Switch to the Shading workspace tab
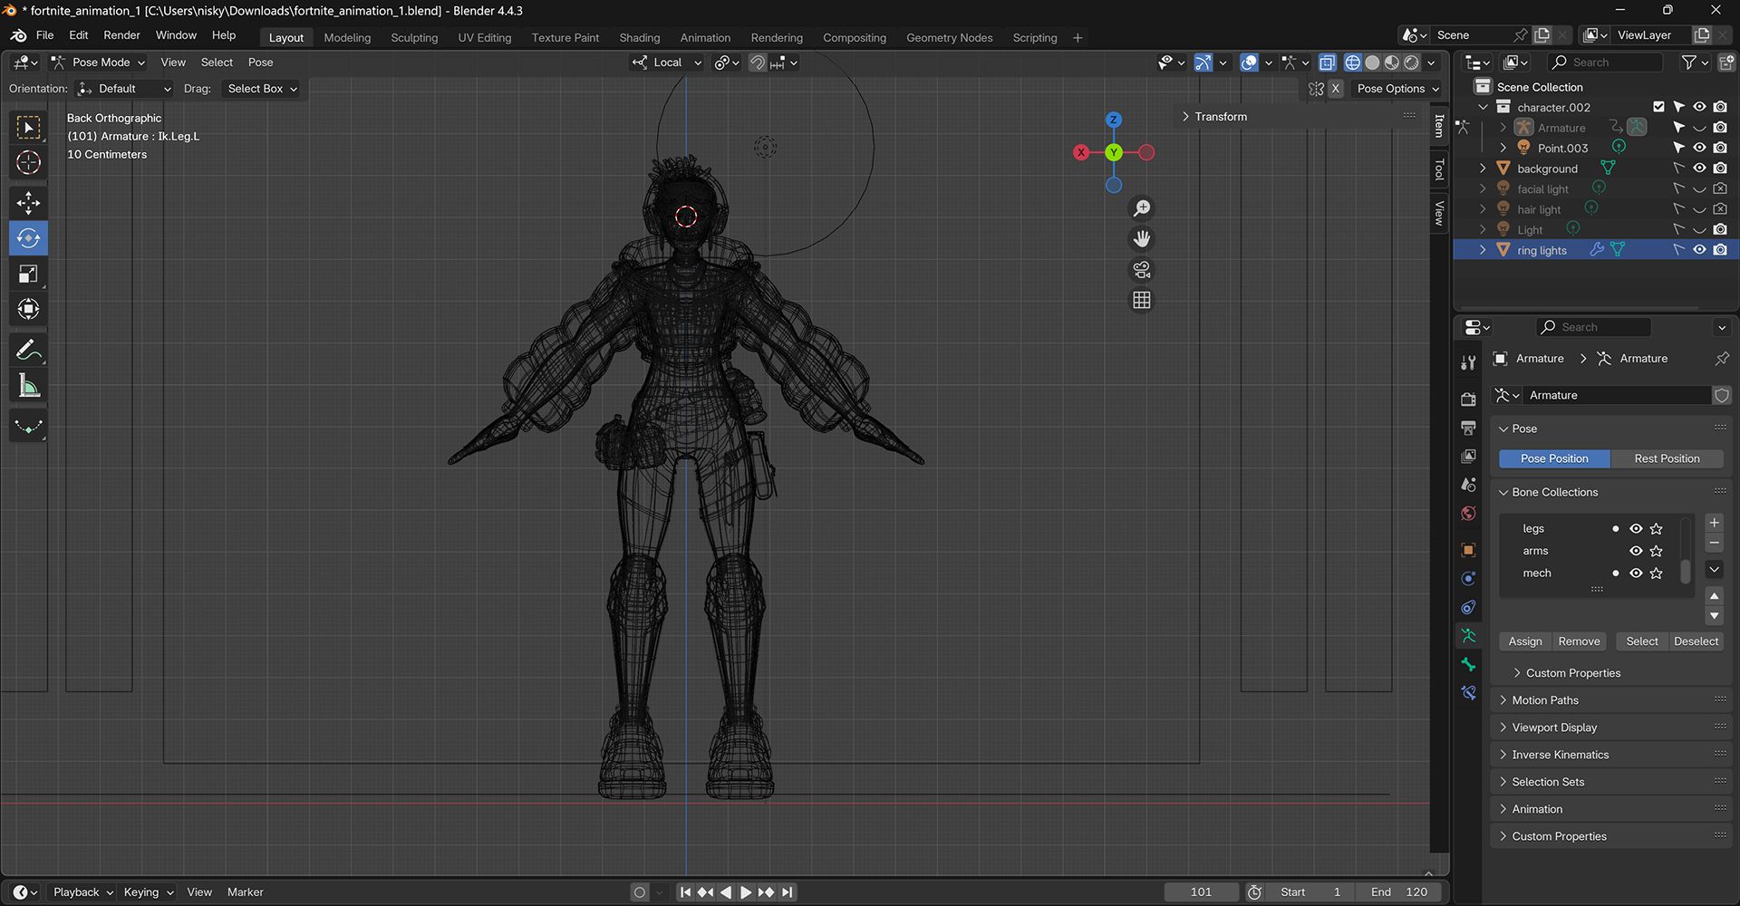This screenshot has height=906, width=1740. point(640,37)
